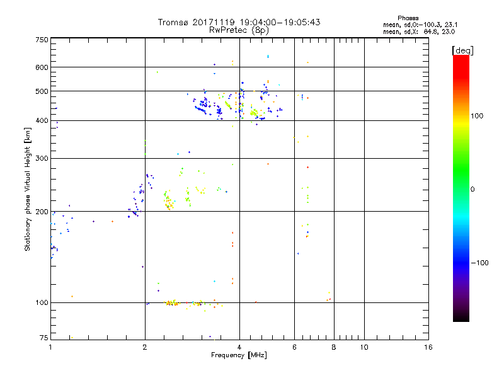The image size is (504, 378).
Task: Click the 'Frequency [MHz]' axis label
Action: click(239, 355)
